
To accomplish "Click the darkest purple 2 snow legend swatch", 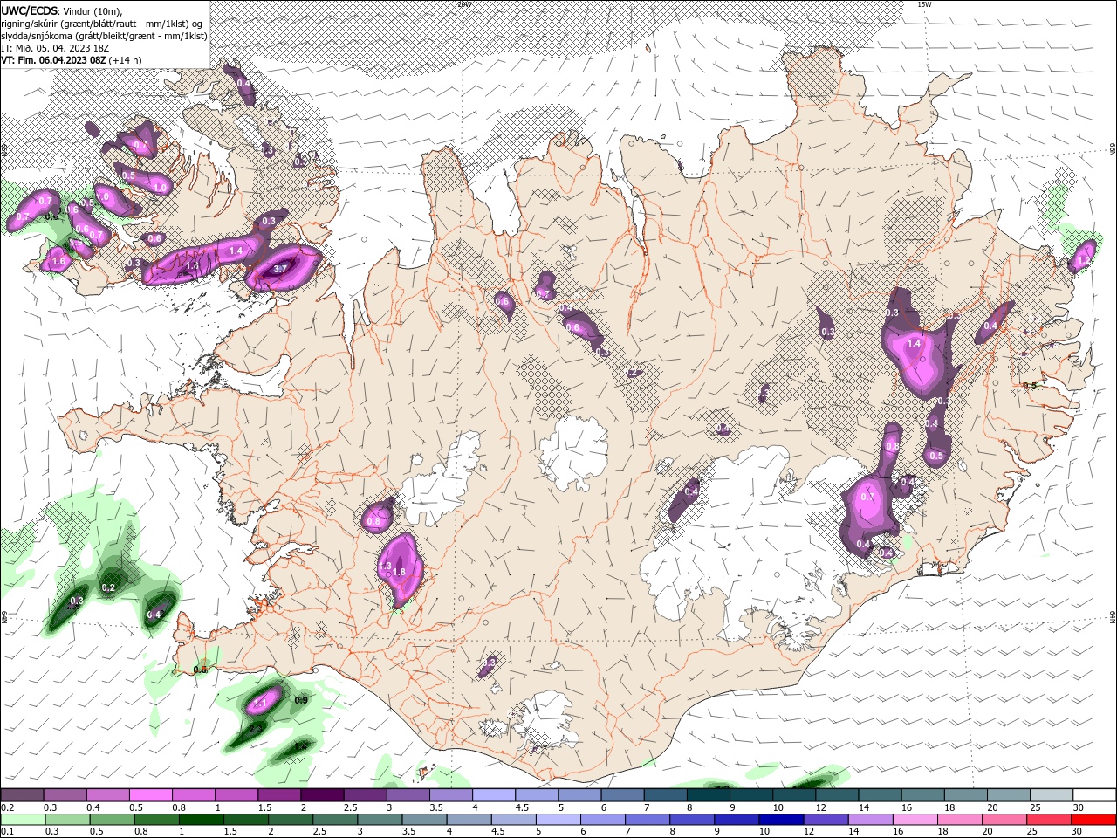I will pos(321,795).
